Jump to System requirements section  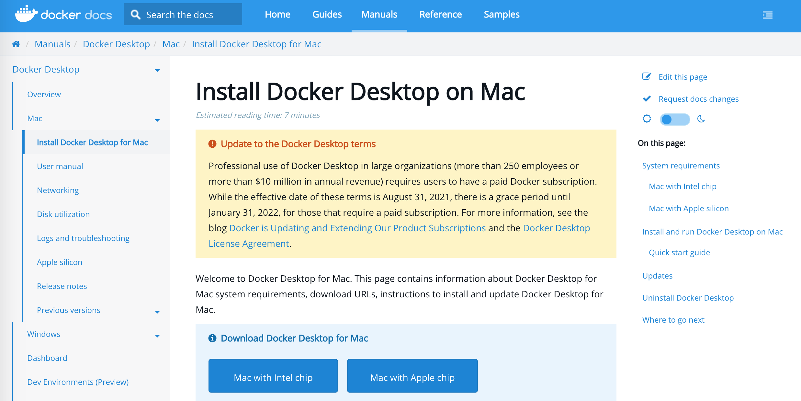pyautogui.click(x=681, y=166)
